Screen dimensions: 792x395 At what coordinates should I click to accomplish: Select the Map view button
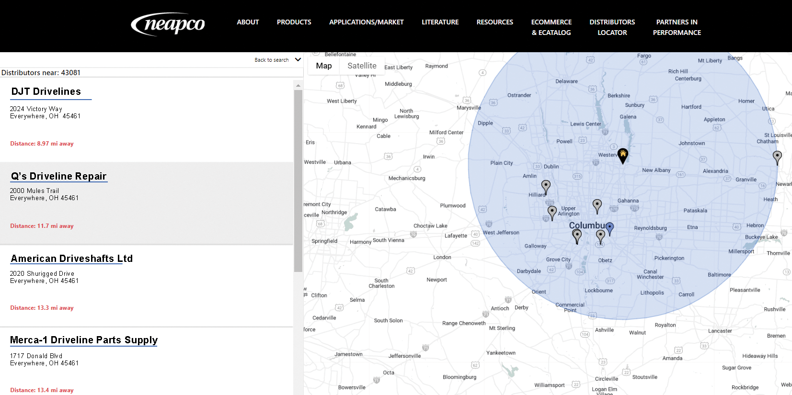coord(324,66)
